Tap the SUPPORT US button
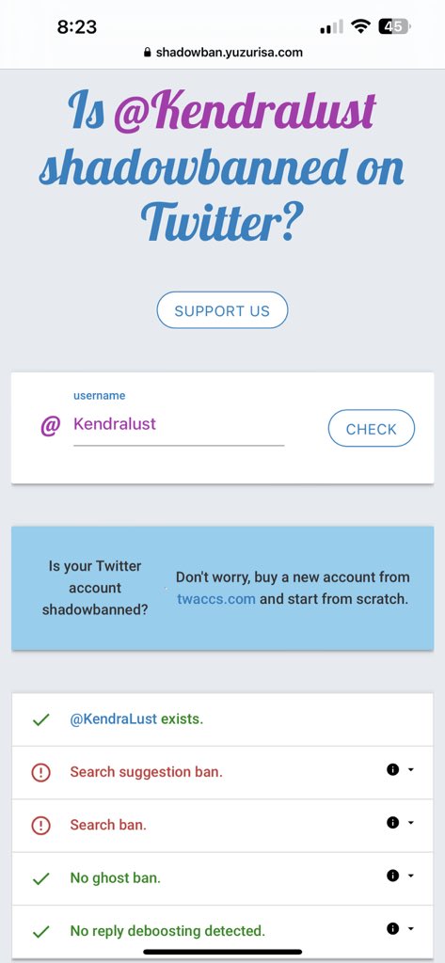This screenshot has height=963, width=445. pyautogui.click(x=222, y=310)
